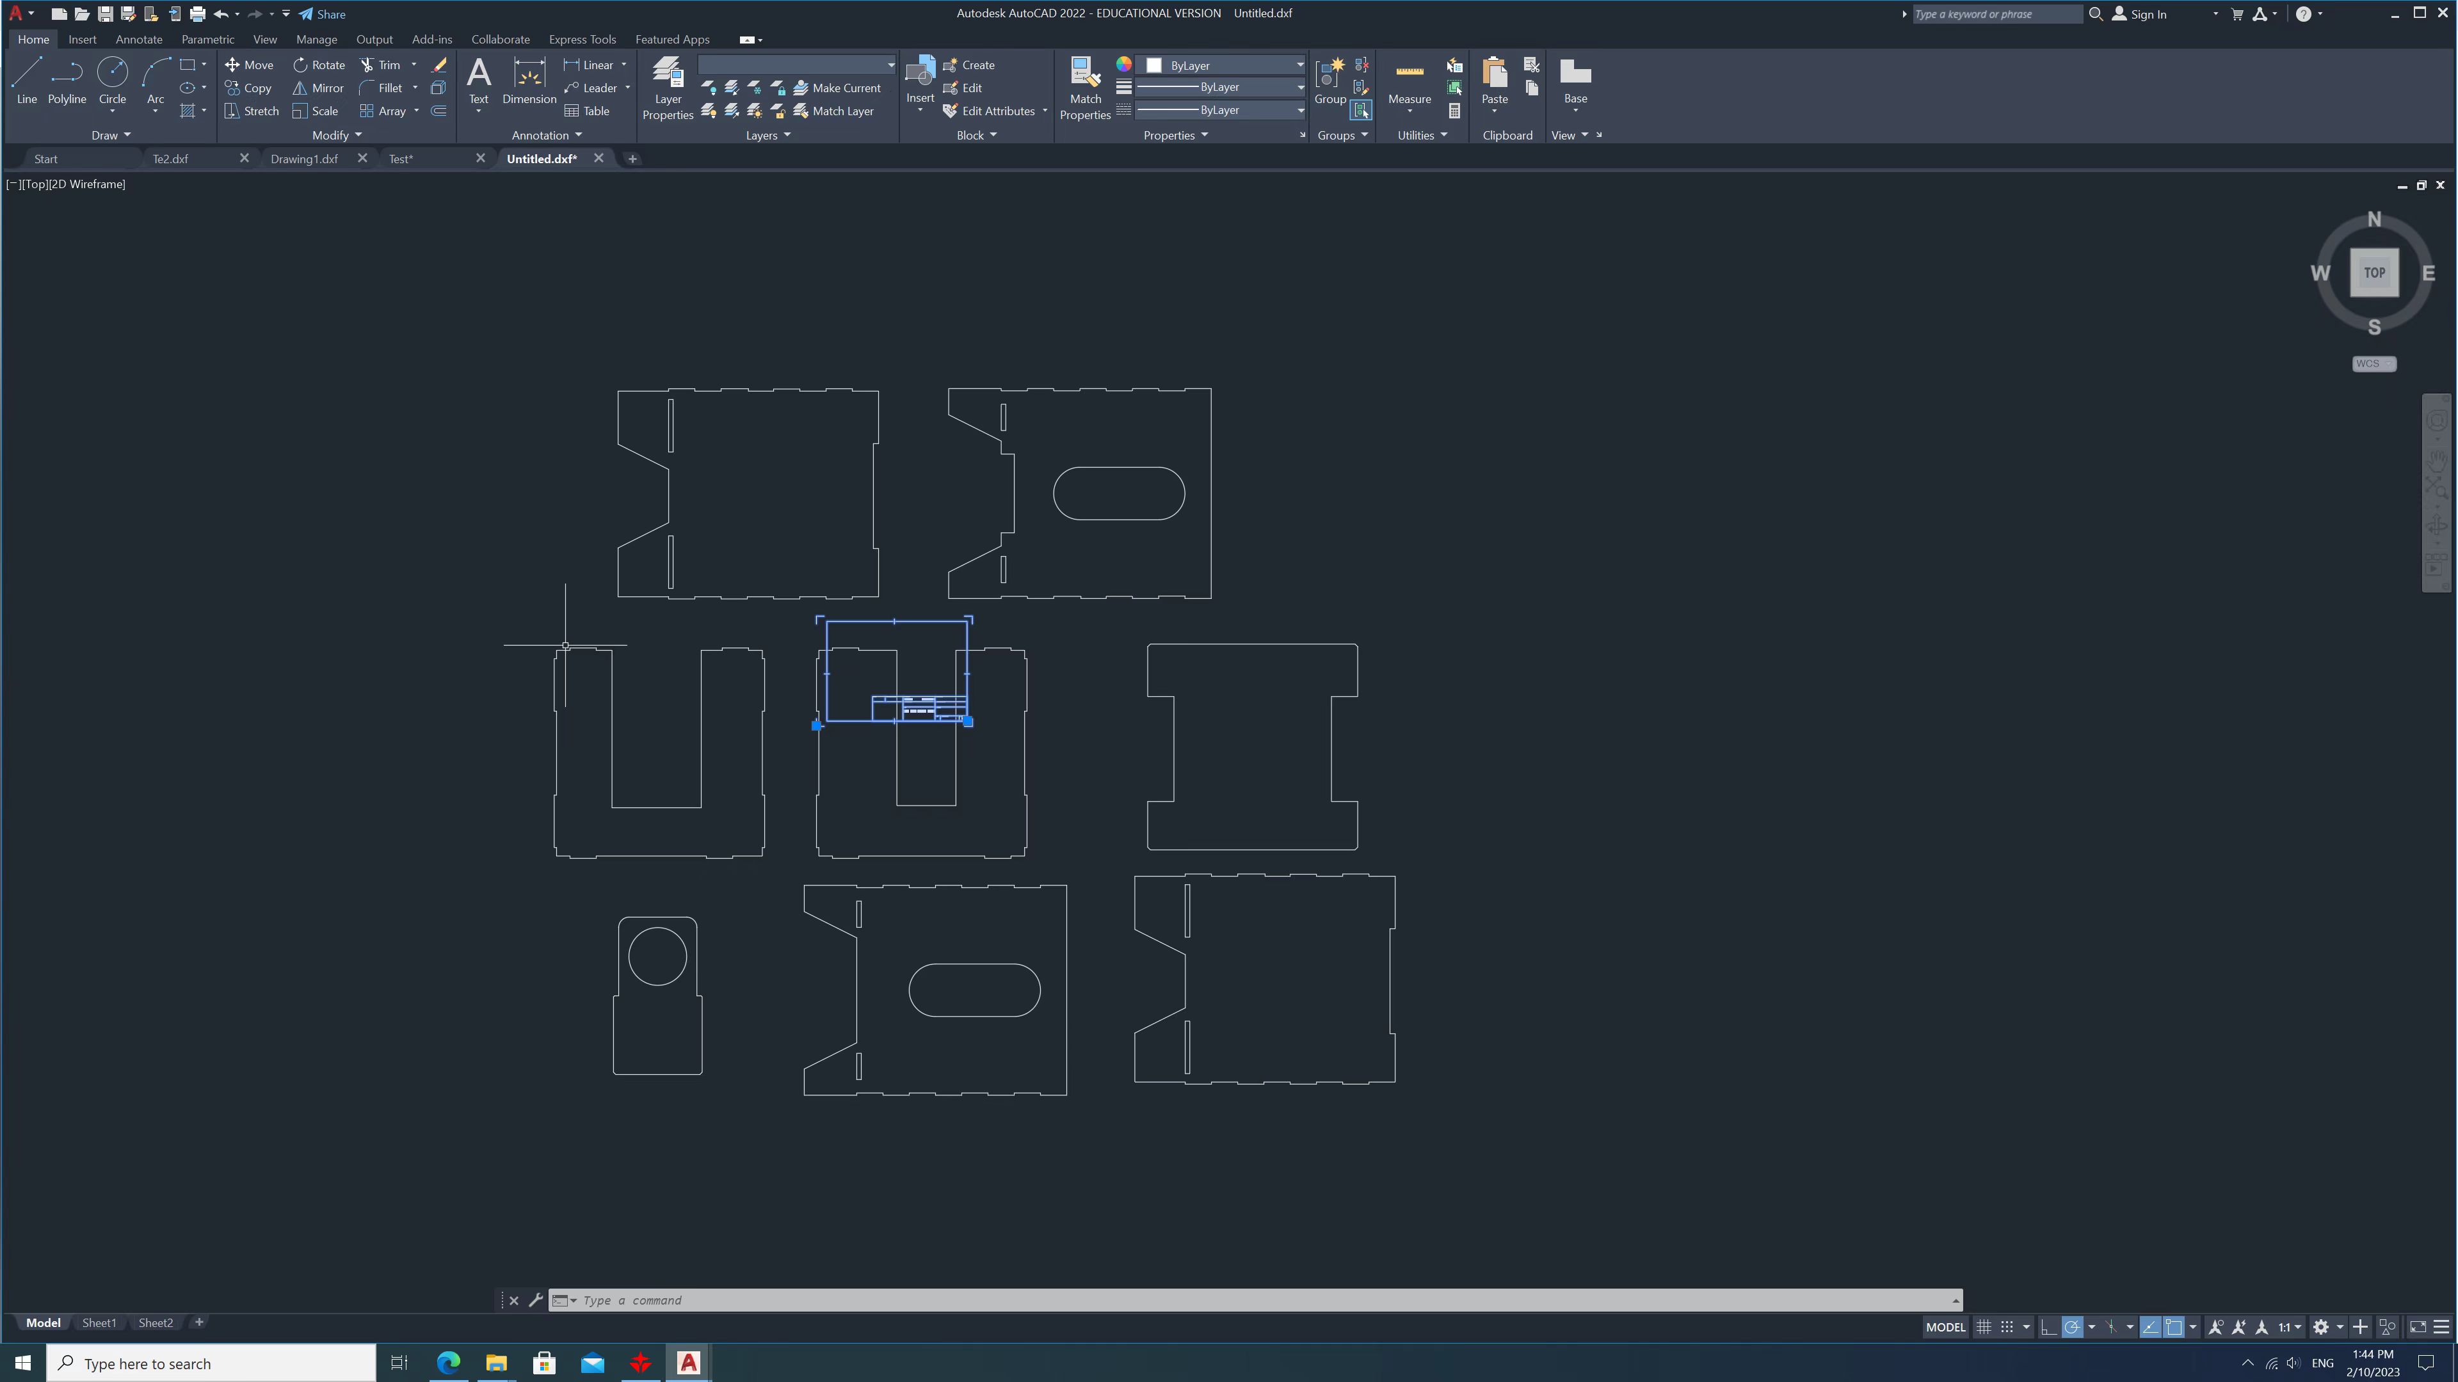Click the Erase tool icon
The image size is (2458, 1382).
point(439,65)
